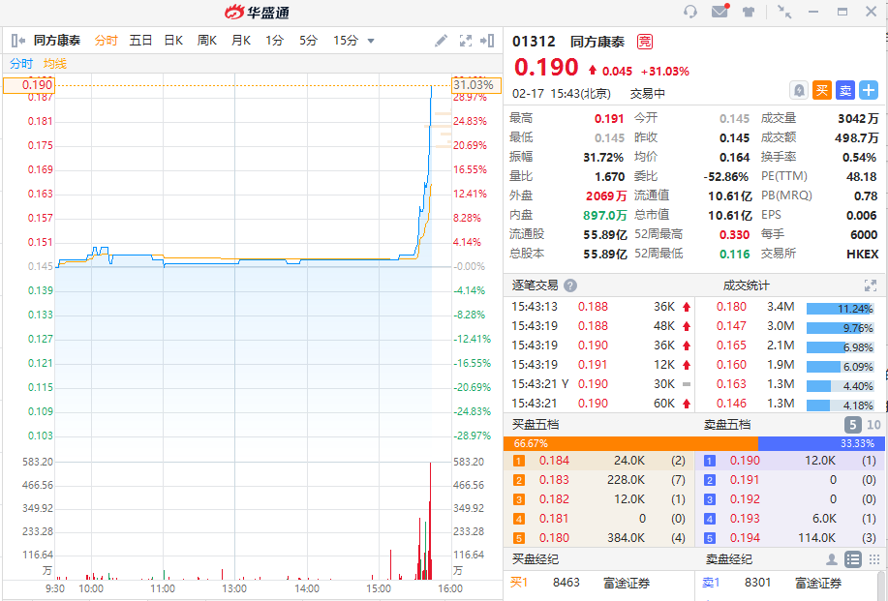Show broker queue person view

click(x=832, y=559)
